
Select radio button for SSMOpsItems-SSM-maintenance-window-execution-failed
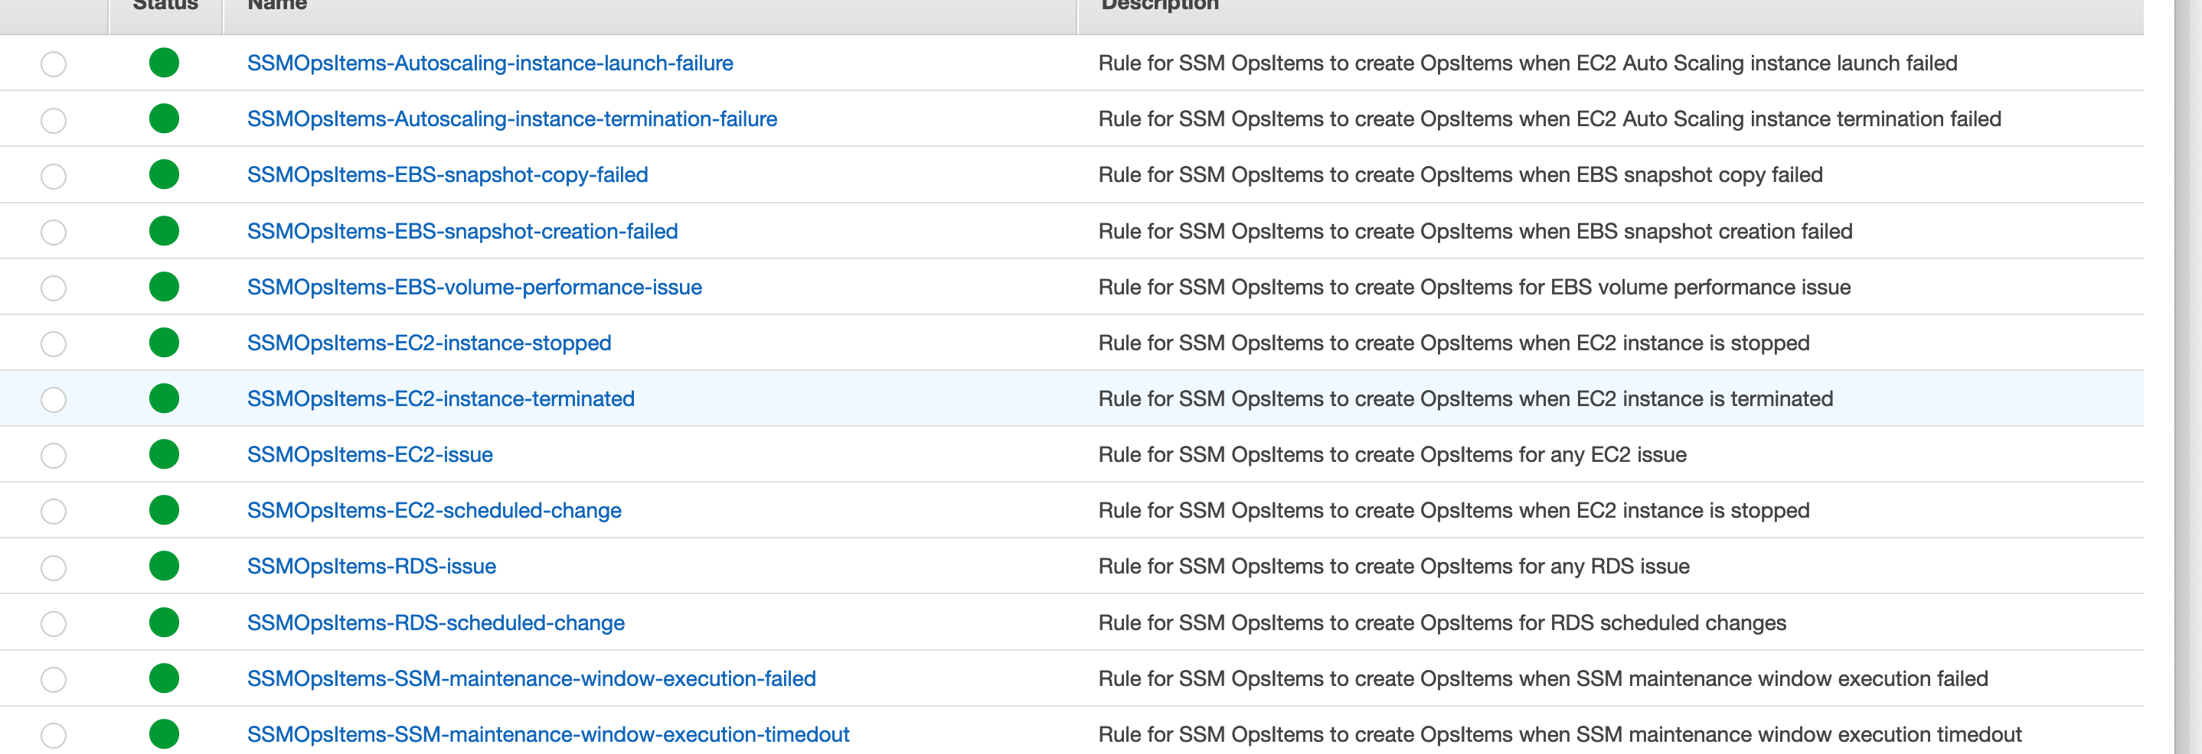(54, 680)
